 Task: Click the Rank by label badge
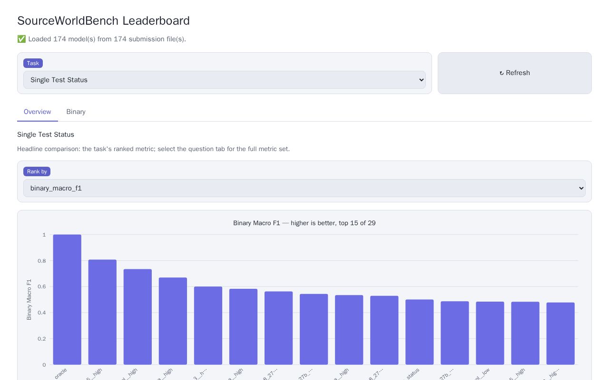(x=37, y=171)
